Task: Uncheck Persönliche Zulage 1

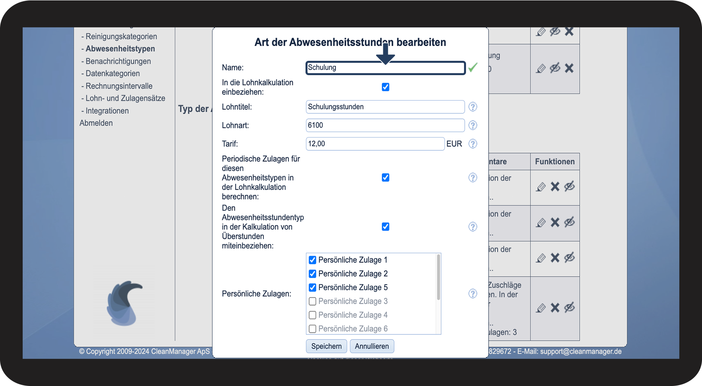Action: click(x=313, y=260)
